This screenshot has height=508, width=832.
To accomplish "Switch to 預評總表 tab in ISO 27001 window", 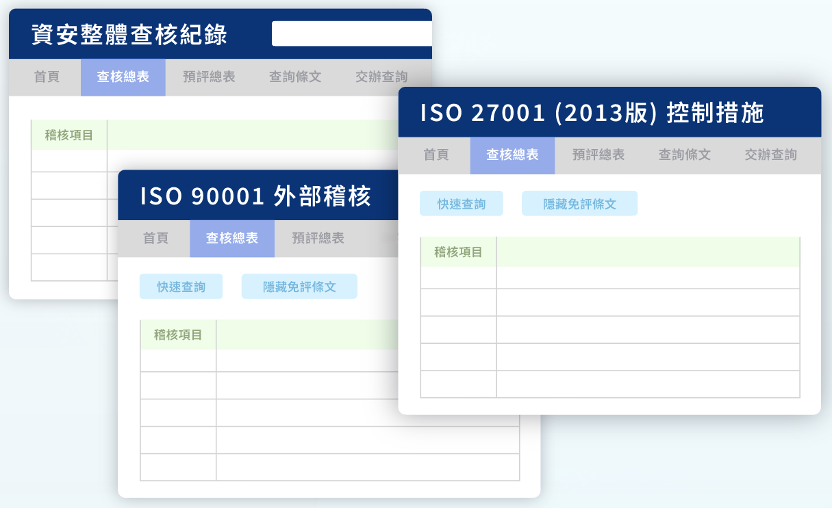I will 598,155.
